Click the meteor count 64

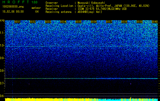[x=37, y=12]
